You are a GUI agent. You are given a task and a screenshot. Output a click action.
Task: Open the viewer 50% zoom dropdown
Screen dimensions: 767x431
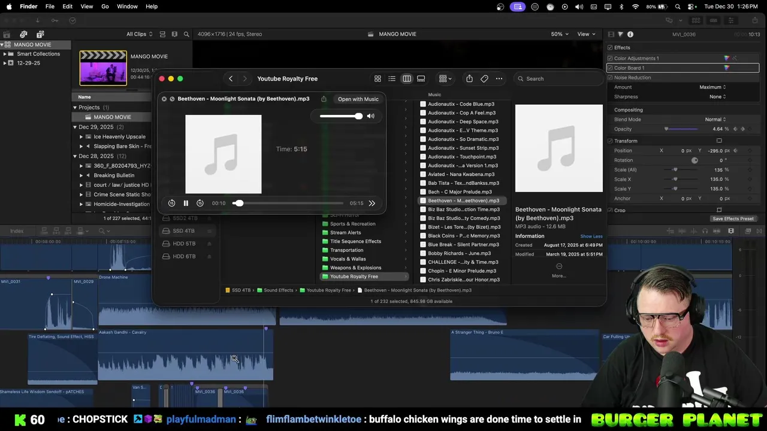[560, 34]
